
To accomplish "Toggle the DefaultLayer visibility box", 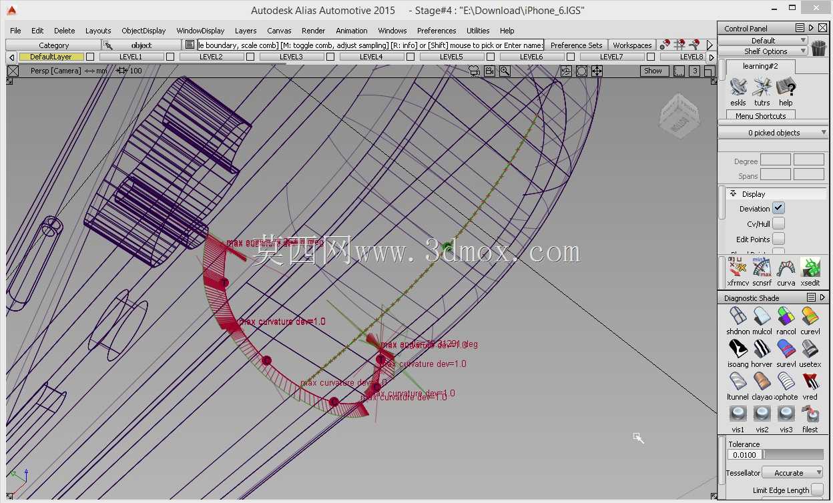I will pos(90,57).
